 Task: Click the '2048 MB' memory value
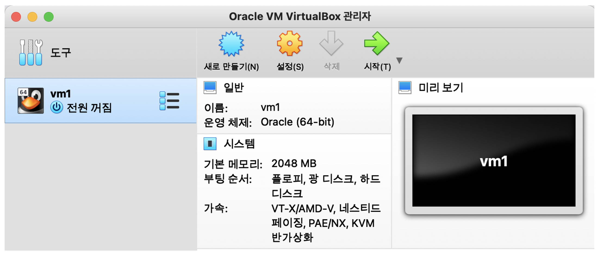tap(294, 163)
